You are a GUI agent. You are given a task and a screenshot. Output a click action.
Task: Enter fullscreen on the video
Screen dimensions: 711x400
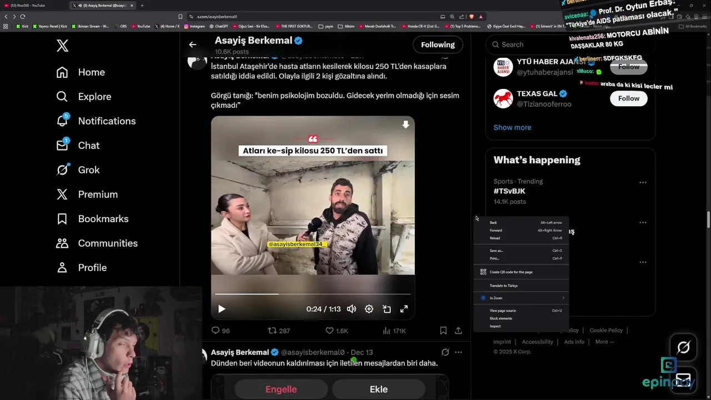(404, 309)
